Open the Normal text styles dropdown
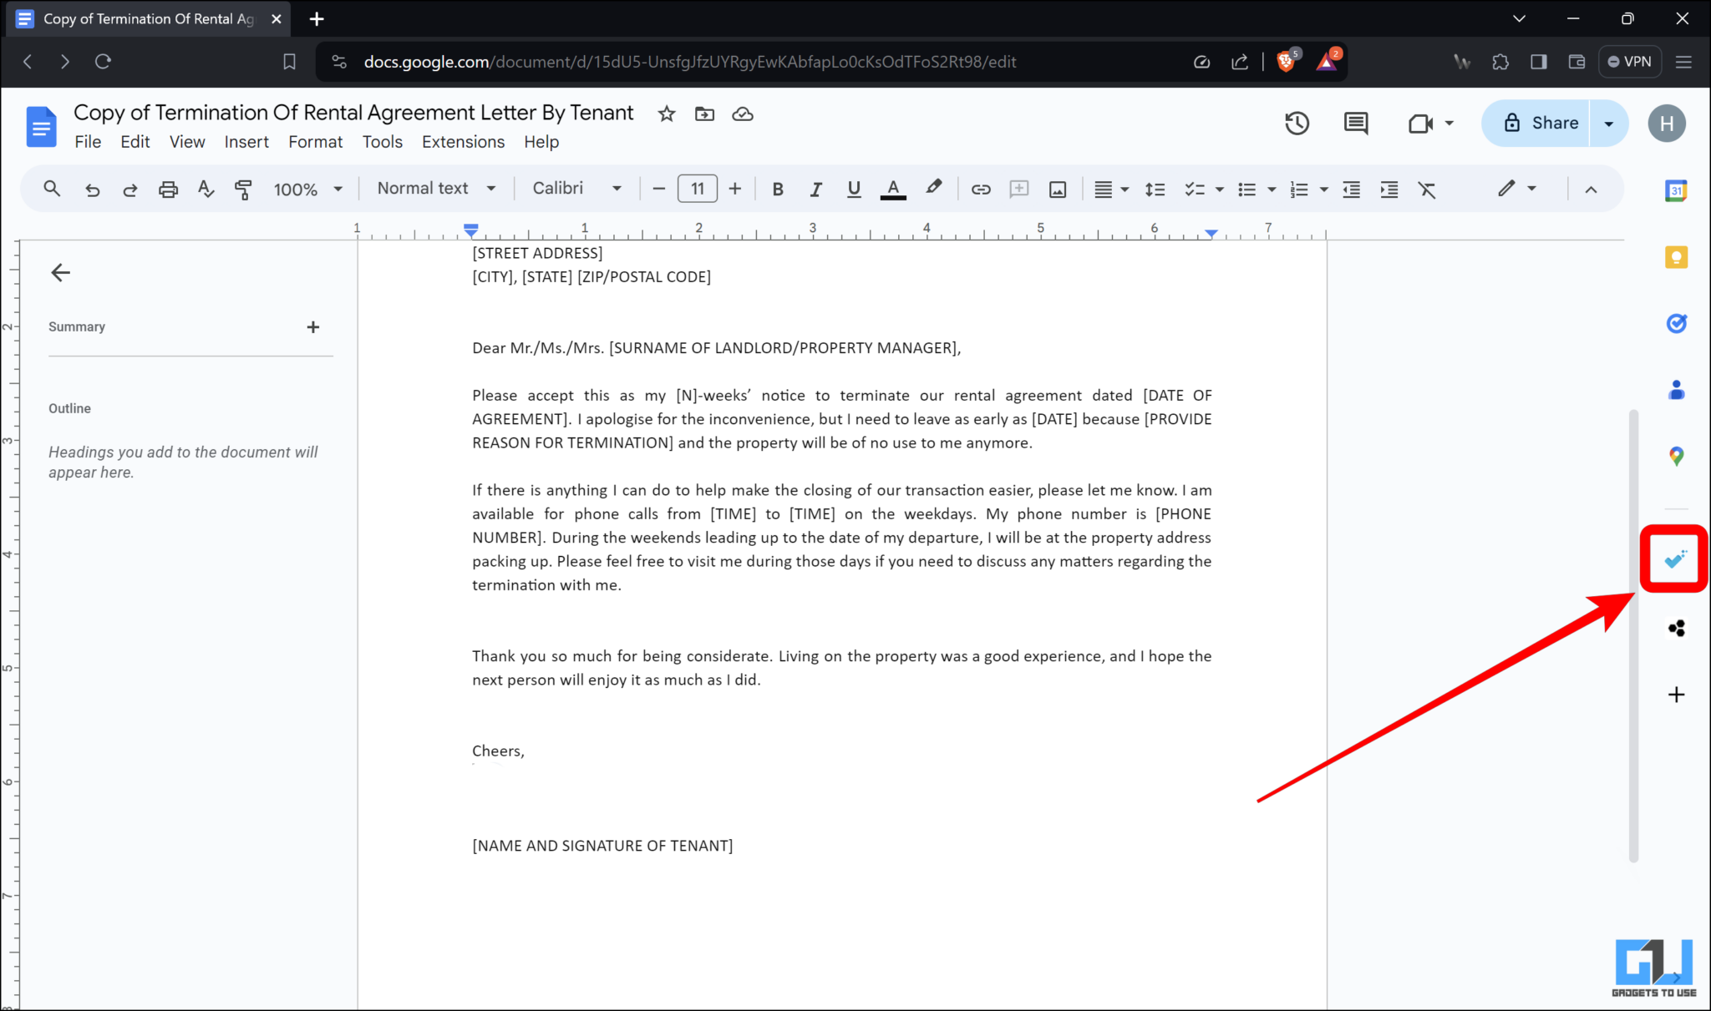Screen dimensions: 1711x1011 coord(434,188)
